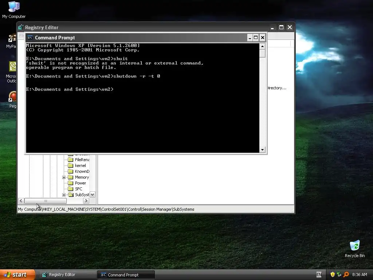Open the EN language bar indicator
Viewport: 373px width, 280px height.
(x=319, y=275)
